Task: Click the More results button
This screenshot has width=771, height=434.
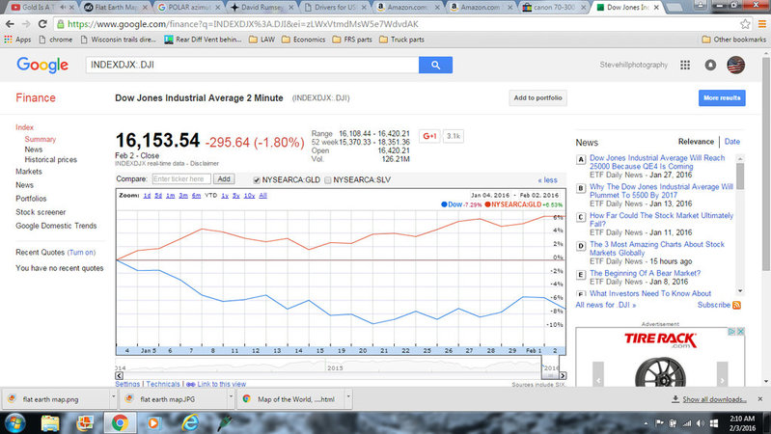Action: [x=722, y=97]
